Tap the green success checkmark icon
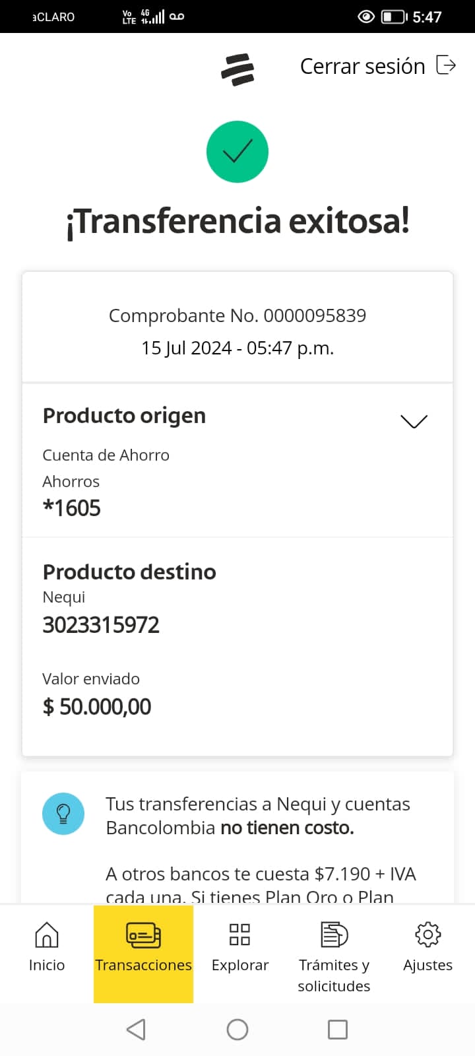475x1056 pixels. click(237, 152)
